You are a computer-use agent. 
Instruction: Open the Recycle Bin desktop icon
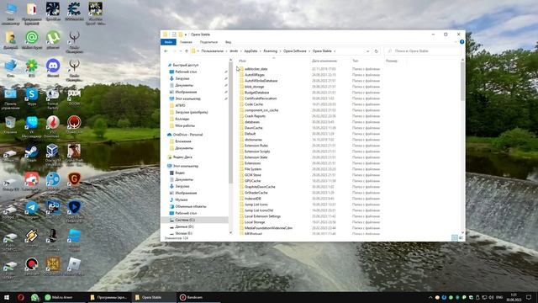tap(10, 125)
